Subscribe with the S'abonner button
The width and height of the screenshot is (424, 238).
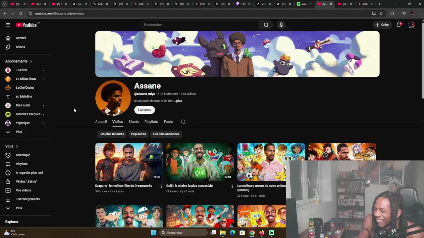[144, 110]
